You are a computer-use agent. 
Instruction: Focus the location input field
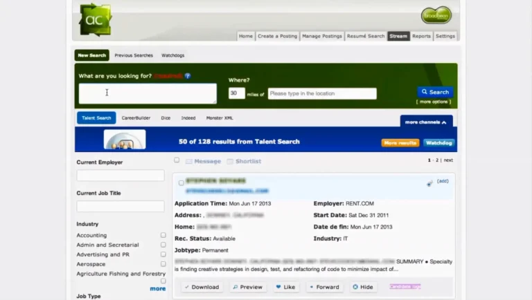(322, 93)
